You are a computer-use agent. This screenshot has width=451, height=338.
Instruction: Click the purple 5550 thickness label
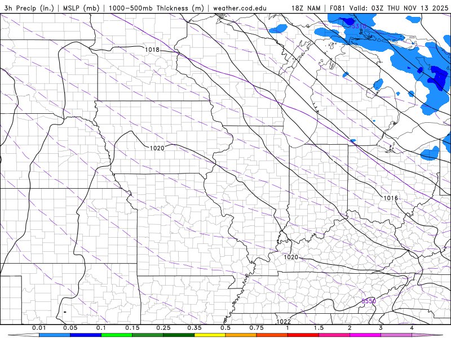(x=369, y=301)
